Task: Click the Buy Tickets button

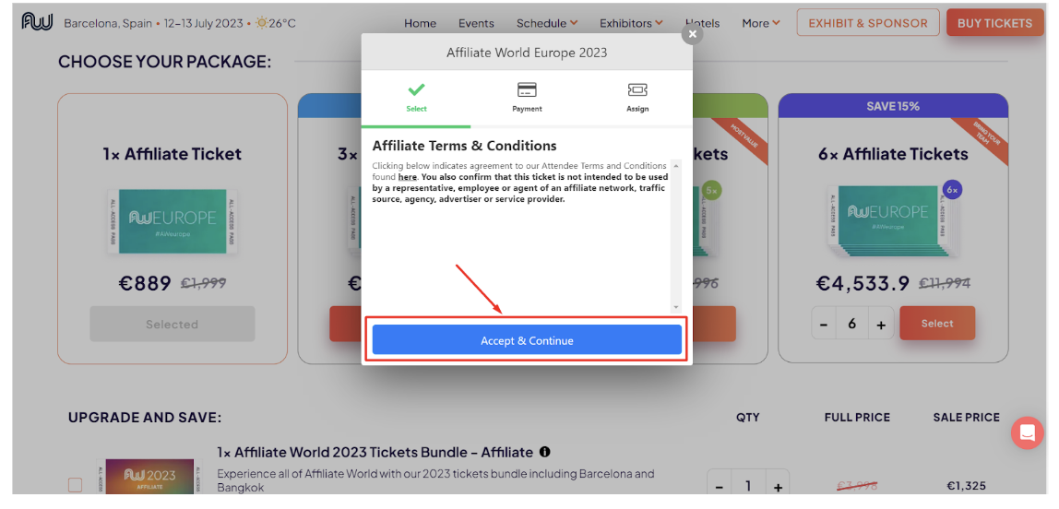Action: click(994, 23)
